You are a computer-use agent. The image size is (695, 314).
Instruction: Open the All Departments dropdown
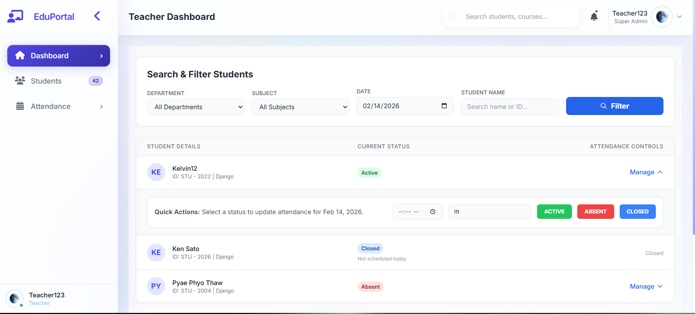click(x=196, y=107)
